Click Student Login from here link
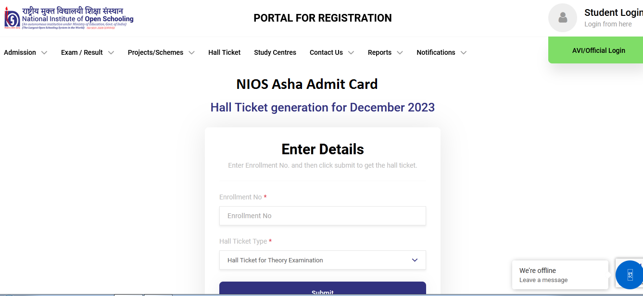Screen dimensions: 643x296 click(607, 24)
